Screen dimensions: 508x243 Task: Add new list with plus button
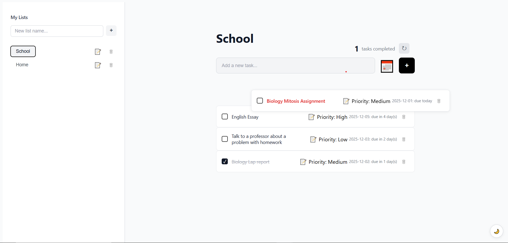[111, 30]
